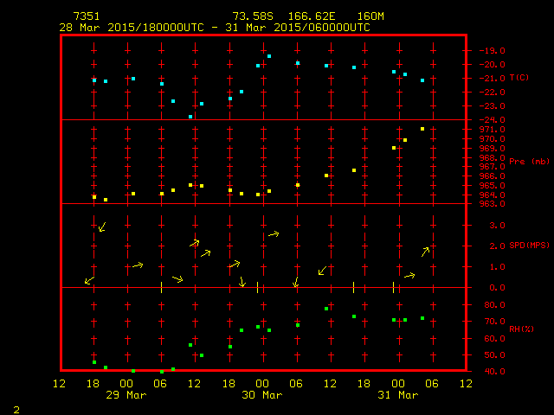The image size is (554, 415).
Task: Click the 31 Mar date label
Action: (x=397, y=394)
